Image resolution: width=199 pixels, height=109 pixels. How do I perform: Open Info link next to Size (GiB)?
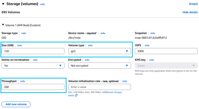[x=20, y=45]
